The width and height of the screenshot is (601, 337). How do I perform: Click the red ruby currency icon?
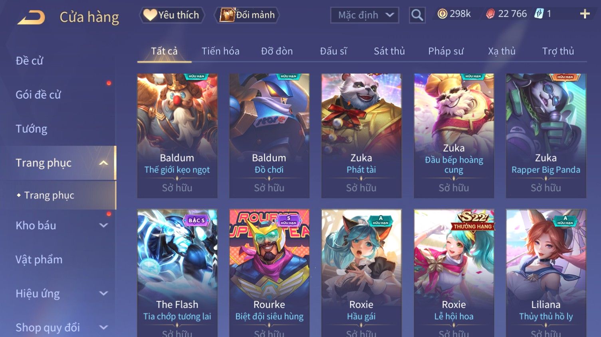point(490,14)
